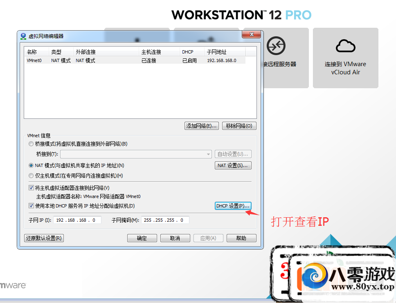Open the 帮助 help button

pos(241,238)
